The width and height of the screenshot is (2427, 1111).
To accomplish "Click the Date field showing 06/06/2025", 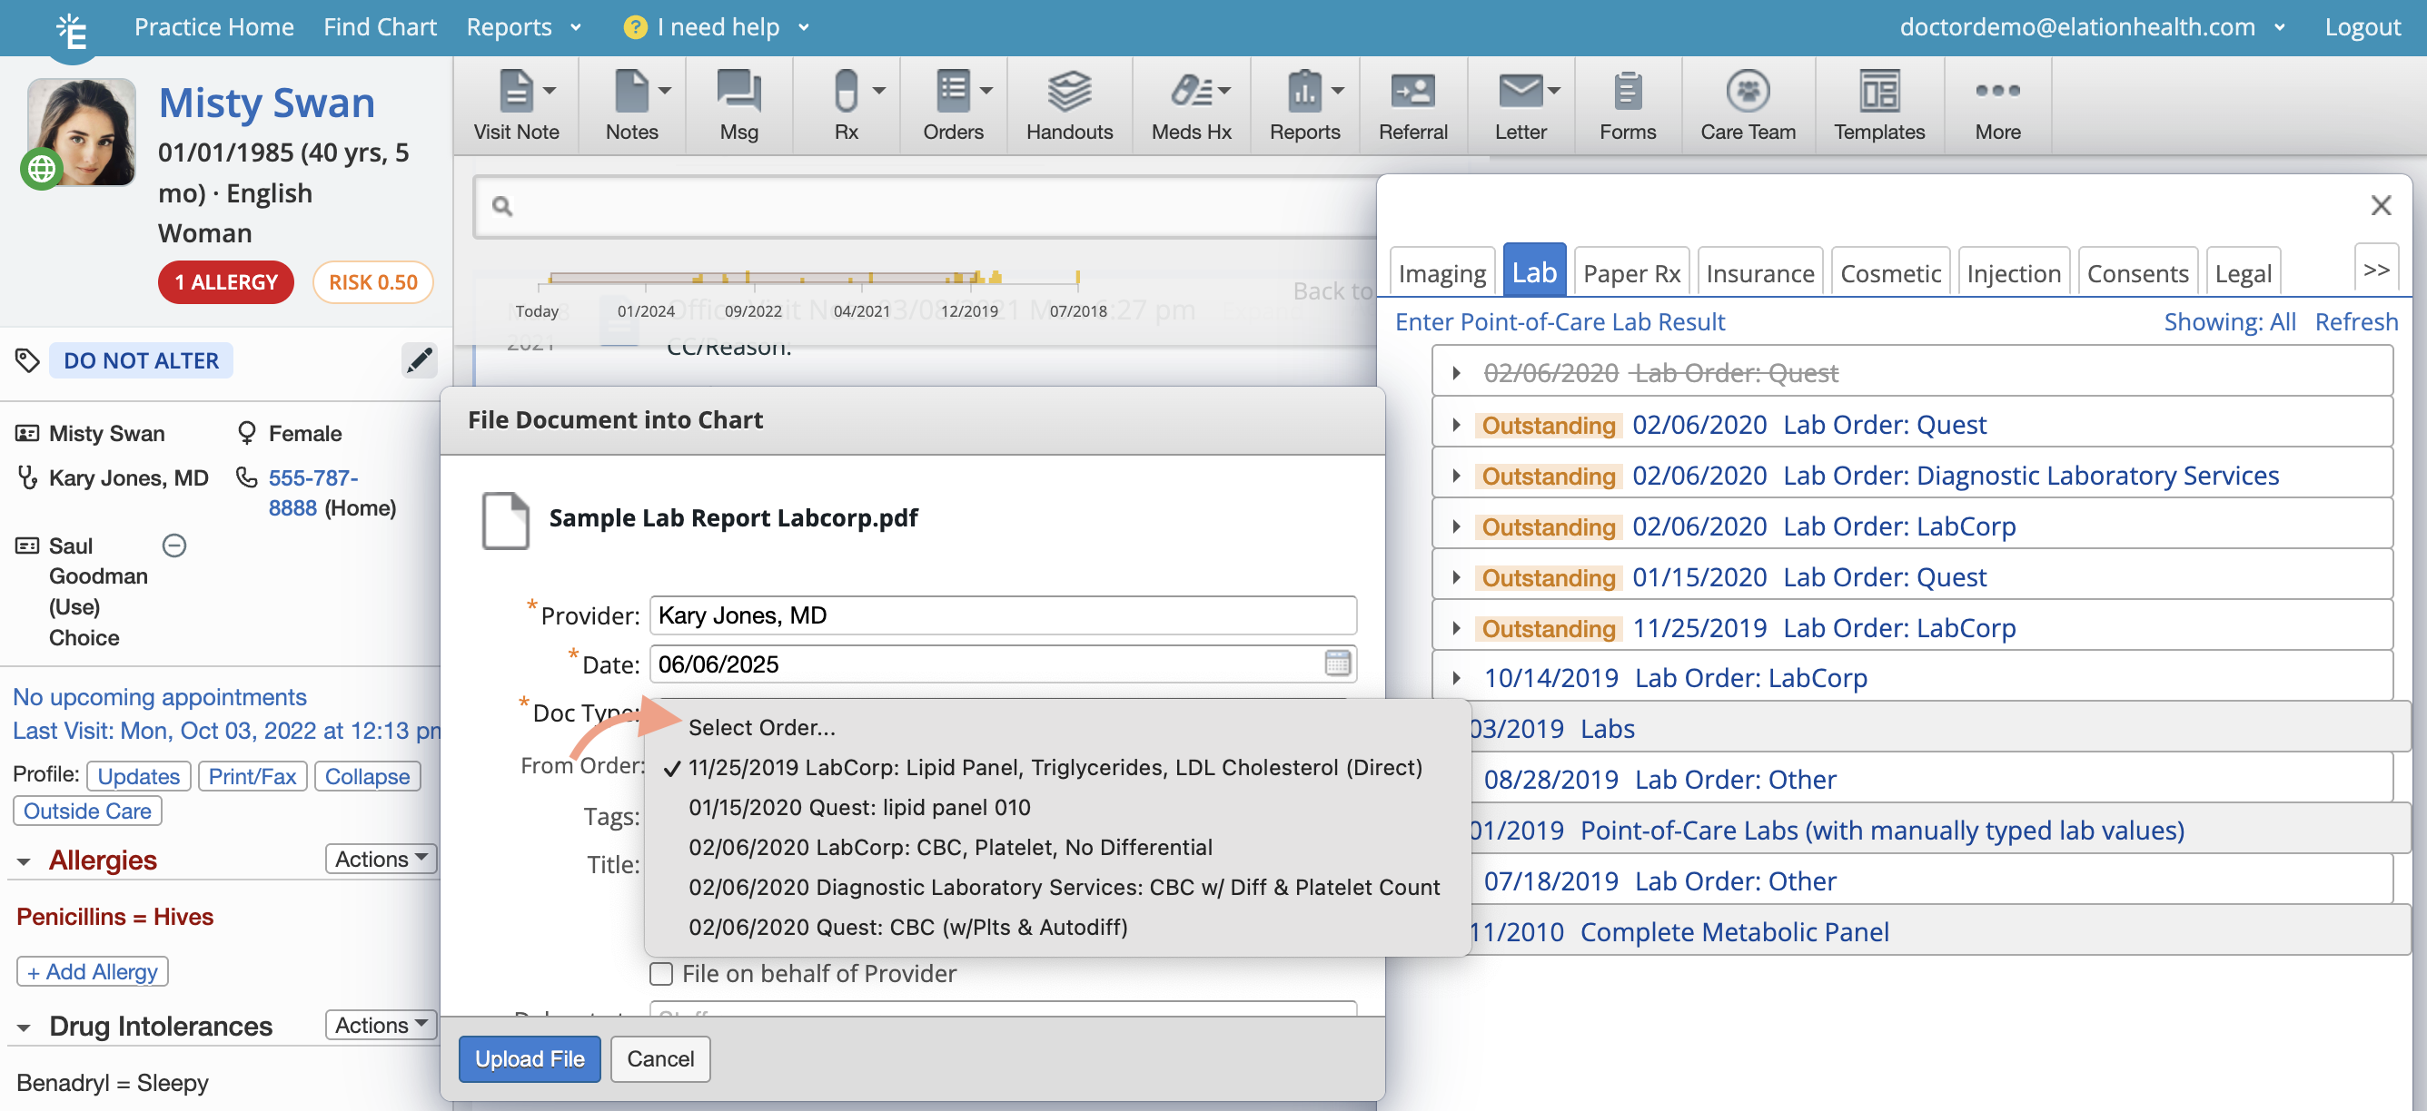I will 1003,664.
